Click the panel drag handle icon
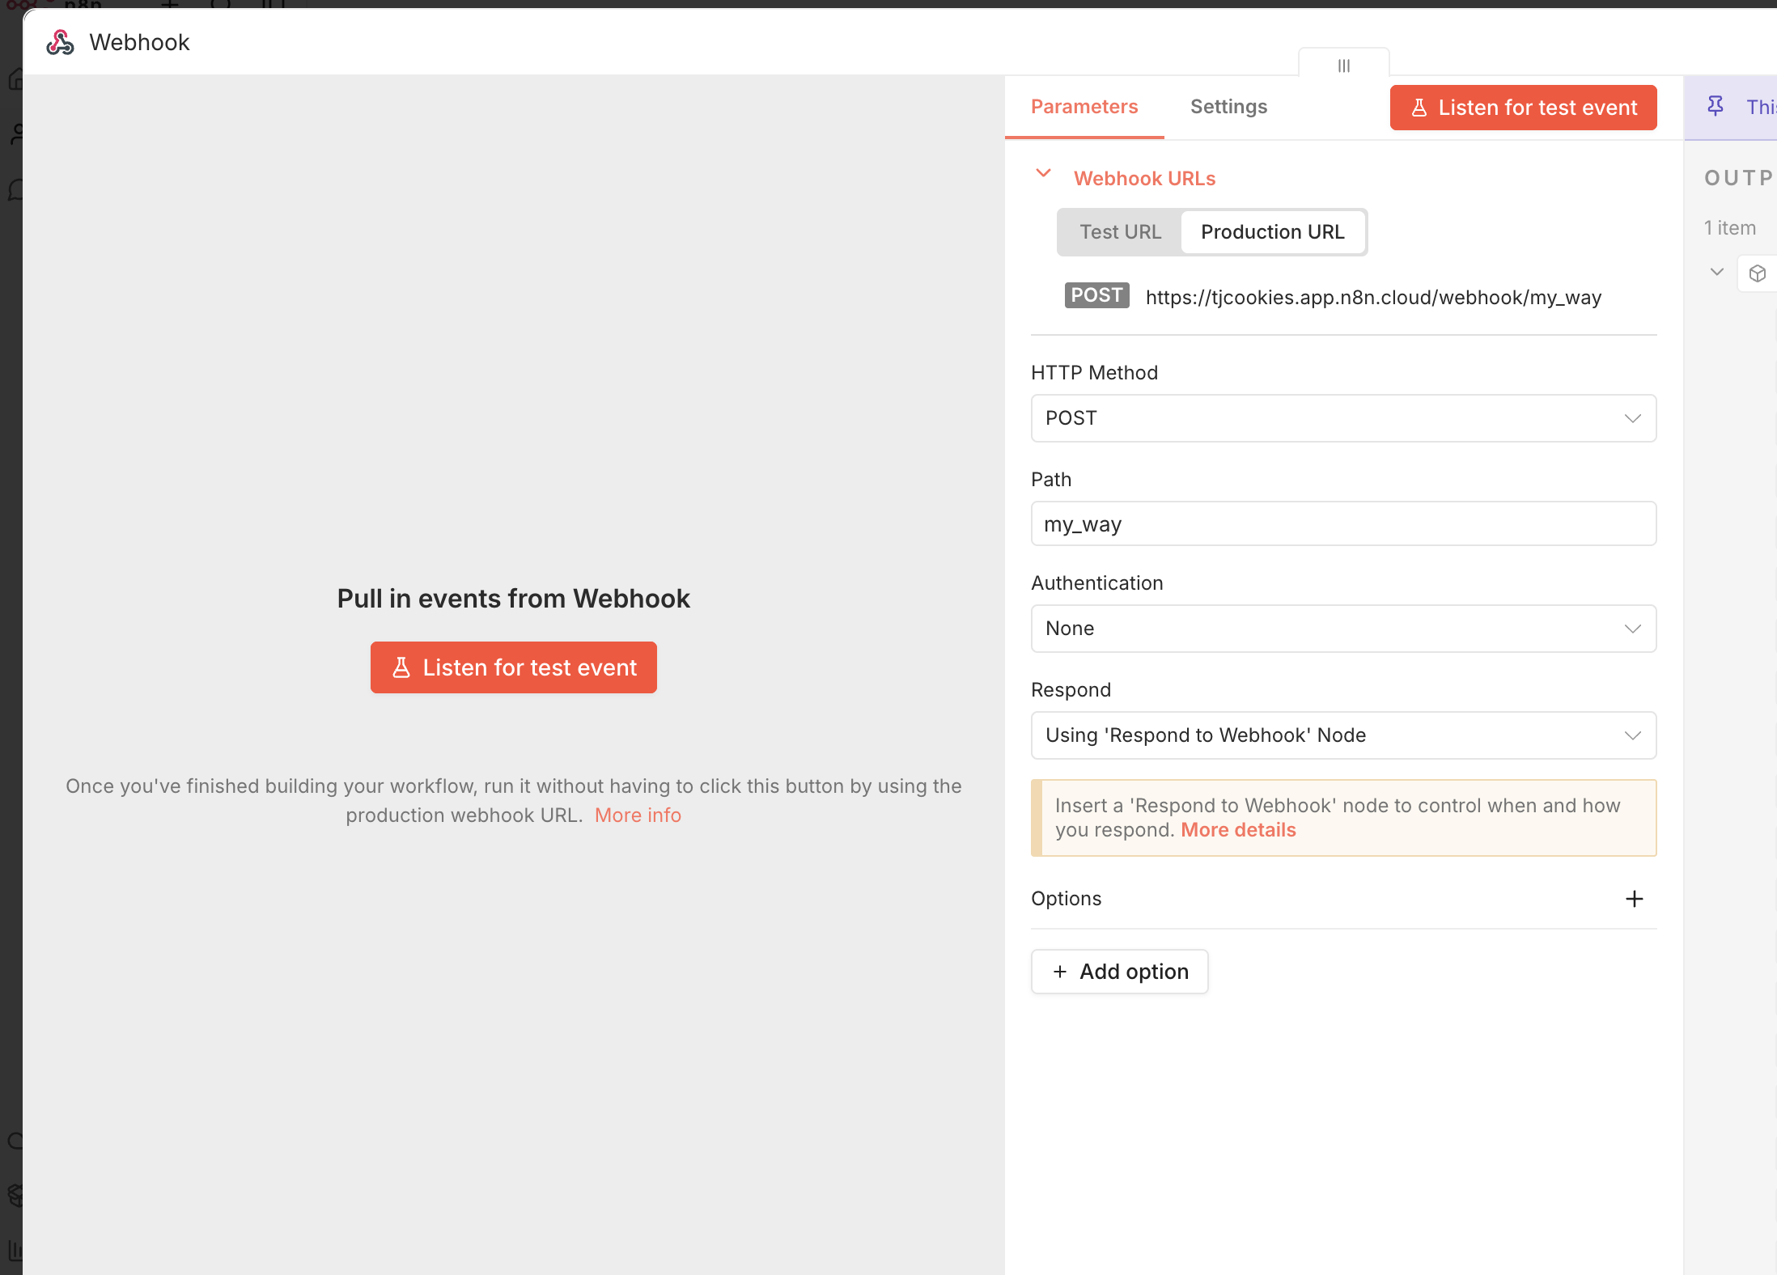 click(1343, 66)
